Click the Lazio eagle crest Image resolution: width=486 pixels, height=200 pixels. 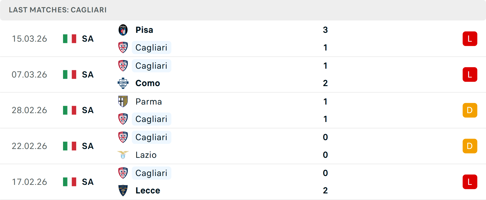click(x=123, y=155)
